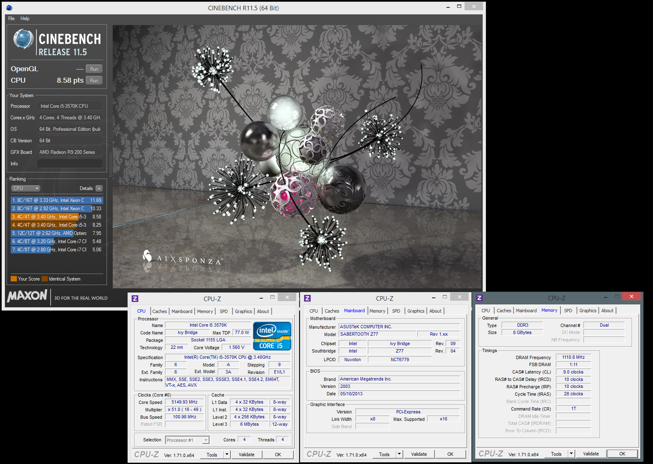The image size is (653, 464).
Task: Select Graphics tab in Memory CPU-Z window
Action: [588, 311]
